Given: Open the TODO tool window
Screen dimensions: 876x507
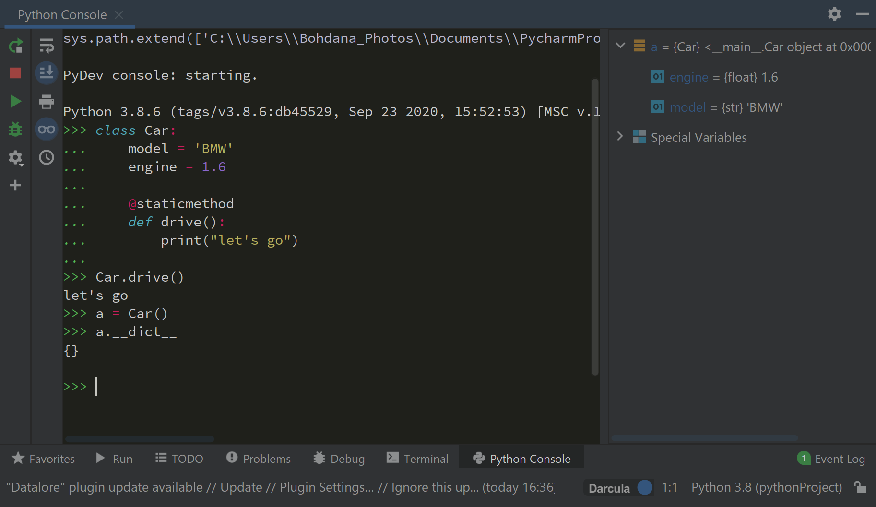Looking at the screenshot, I should (x=179, y=459).
